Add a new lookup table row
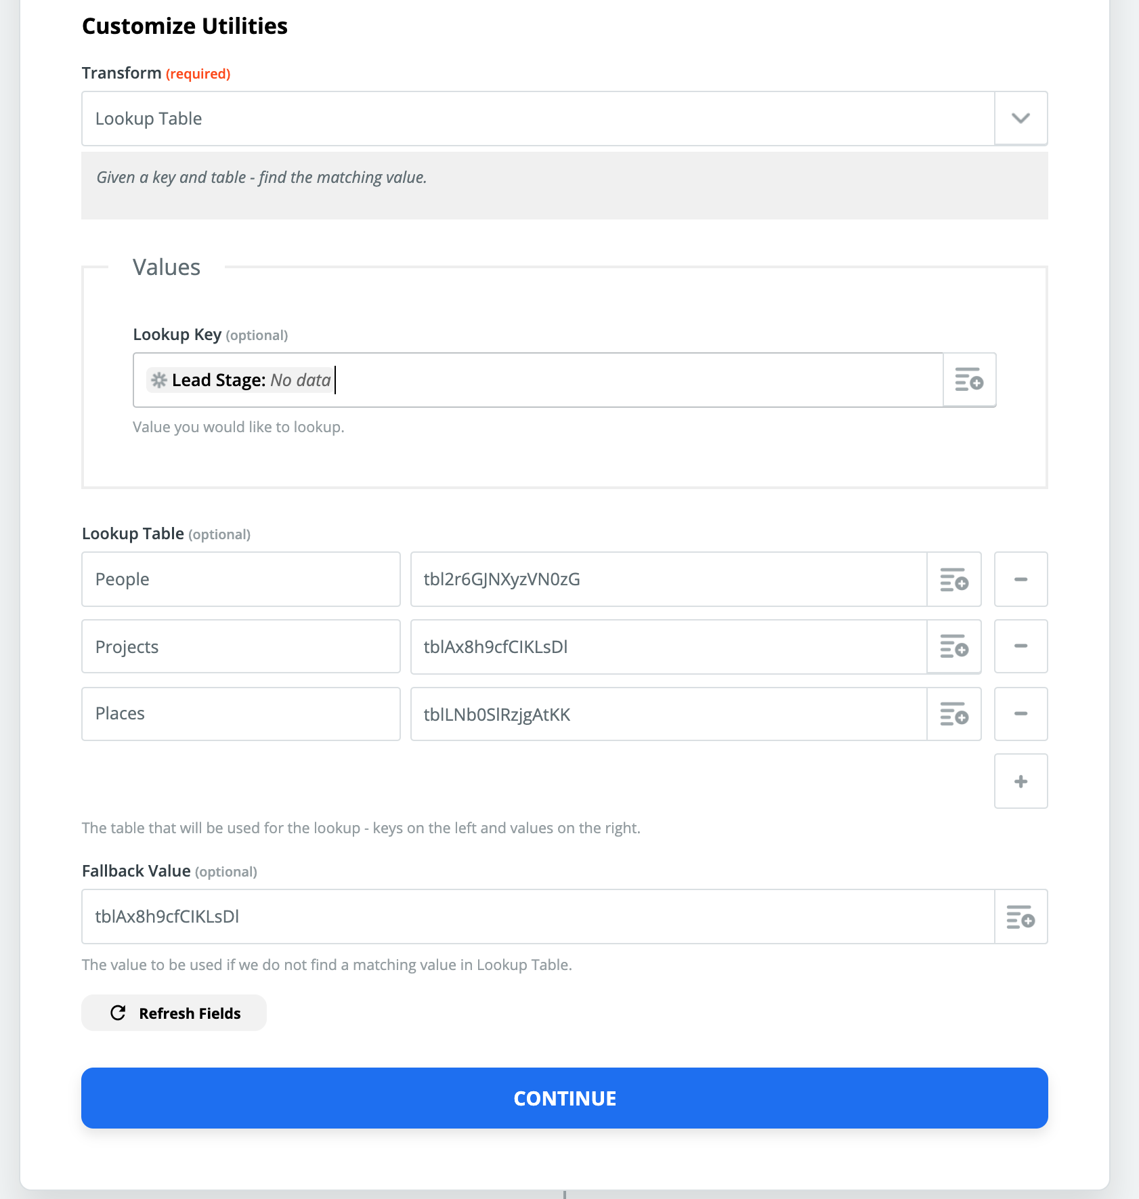 click(x=1020, y=781)
